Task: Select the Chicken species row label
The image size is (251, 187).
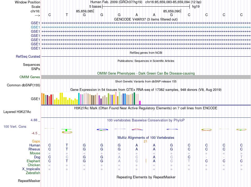Action: [x=34, y=165]
